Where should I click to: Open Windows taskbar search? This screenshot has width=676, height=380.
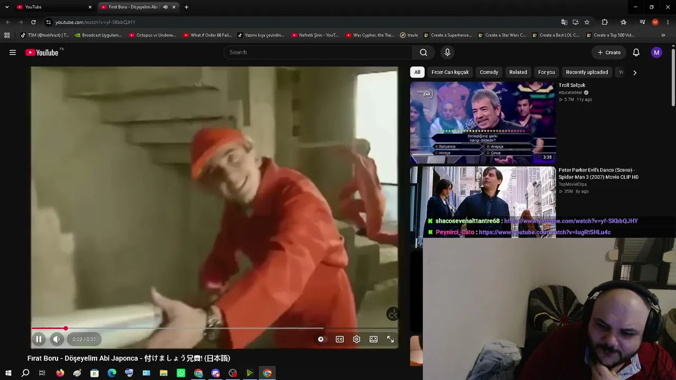[x=25, y=373]
